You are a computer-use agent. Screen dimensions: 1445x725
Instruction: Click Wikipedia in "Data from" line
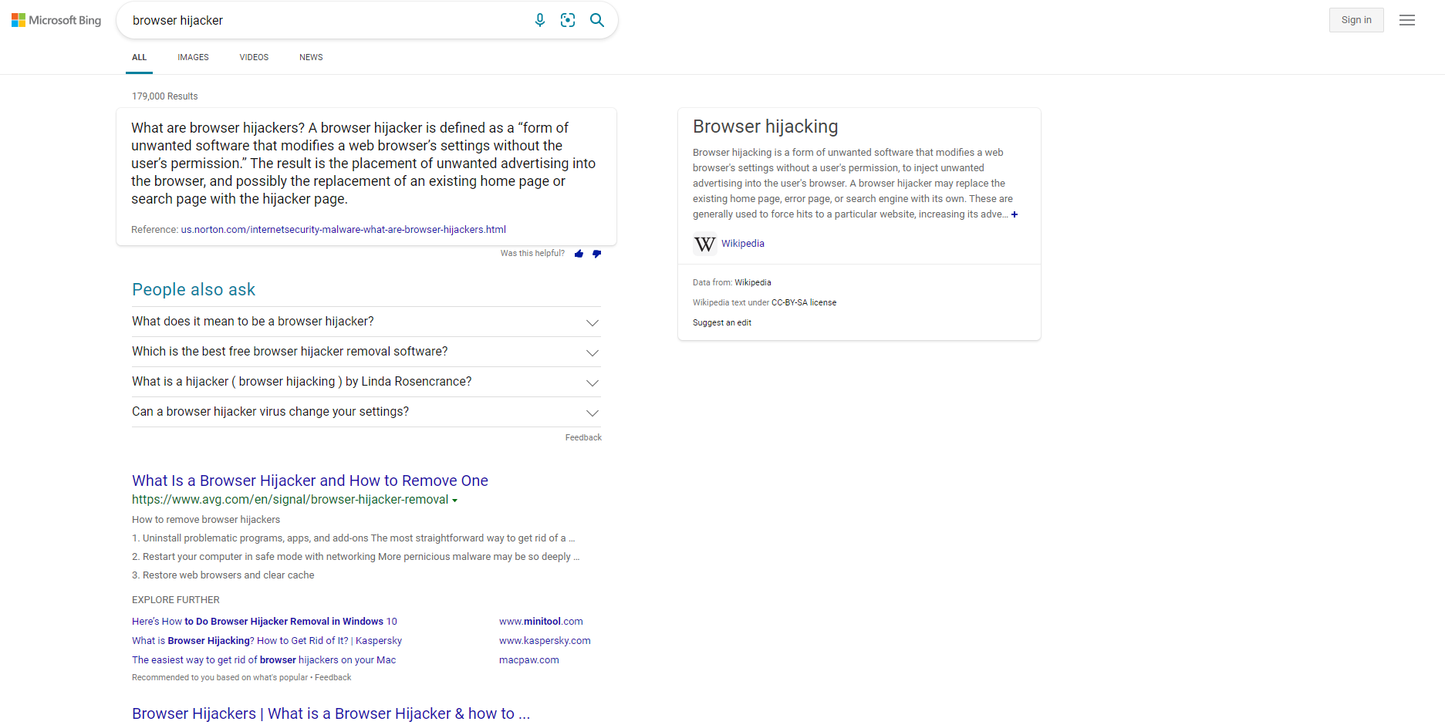coord(753,283)
